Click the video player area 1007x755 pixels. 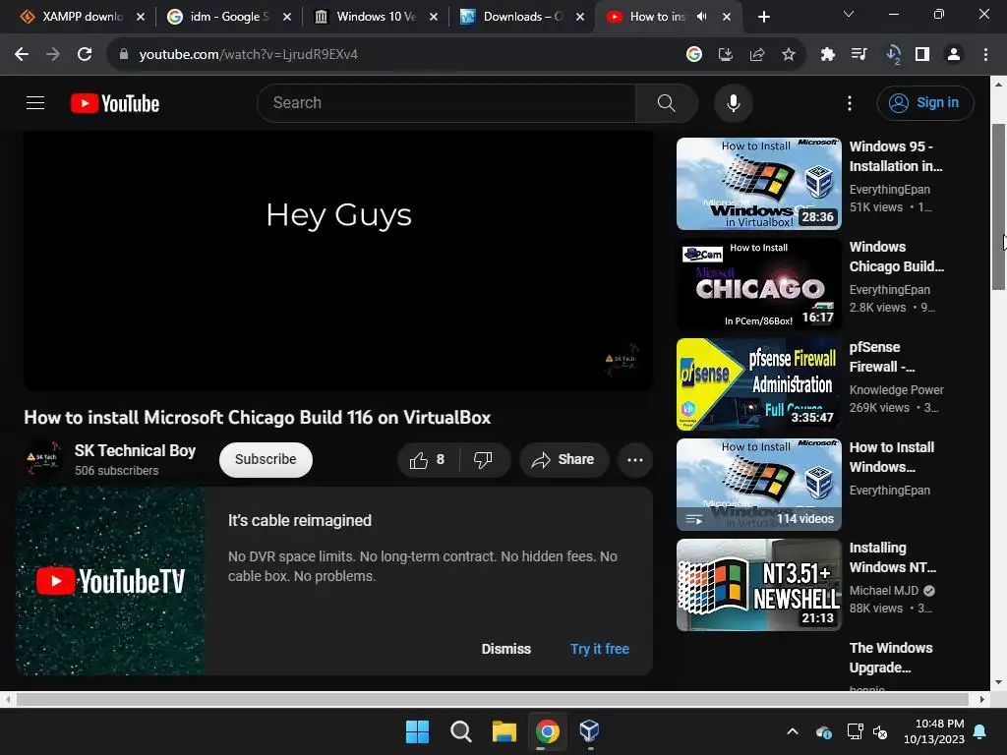click(338, 261)
